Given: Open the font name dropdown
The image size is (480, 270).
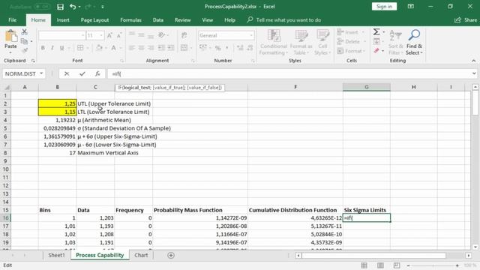Looking at the screenshot, I should pos(82,35).
